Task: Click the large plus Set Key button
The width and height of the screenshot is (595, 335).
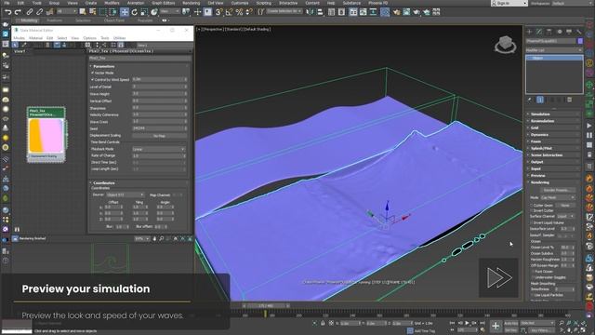Action: 496,326
